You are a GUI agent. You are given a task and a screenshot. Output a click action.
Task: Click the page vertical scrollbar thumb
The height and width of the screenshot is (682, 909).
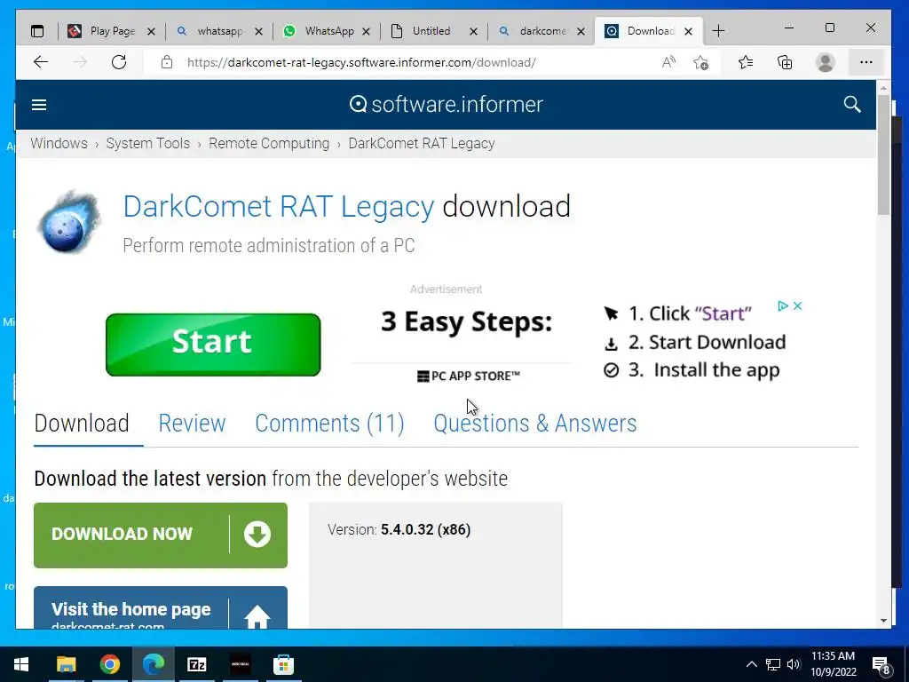tap(883, 155)
